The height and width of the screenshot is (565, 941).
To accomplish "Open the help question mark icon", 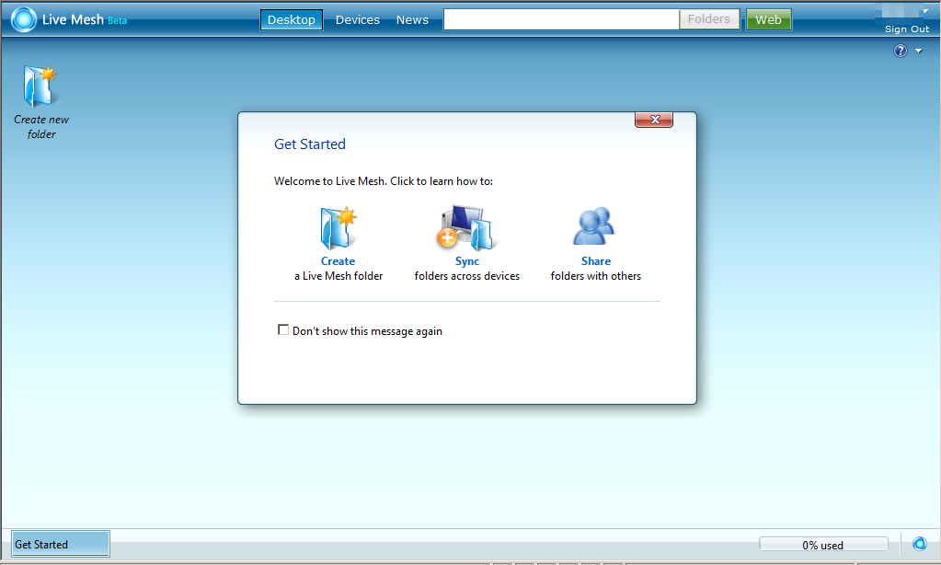I will click(x=901, y=51).
